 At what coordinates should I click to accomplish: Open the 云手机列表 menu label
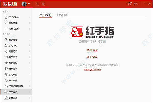tap(14, 17)
